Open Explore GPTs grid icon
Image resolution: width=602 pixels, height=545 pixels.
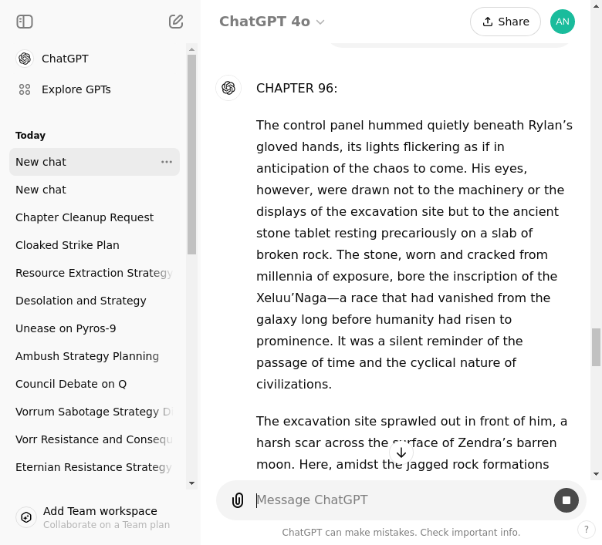[25, 89]
